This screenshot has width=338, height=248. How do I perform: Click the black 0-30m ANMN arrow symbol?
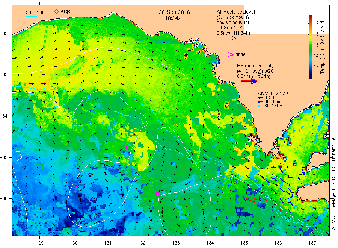(260, 98)
